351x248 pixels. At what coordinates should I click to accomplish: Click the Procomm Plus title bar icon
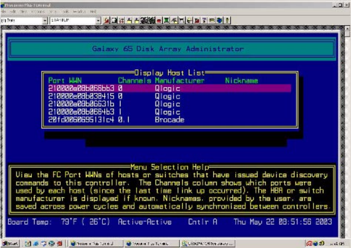4,5
